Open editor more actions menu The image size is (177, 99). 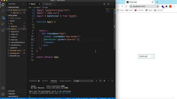(x=112, y=4)
